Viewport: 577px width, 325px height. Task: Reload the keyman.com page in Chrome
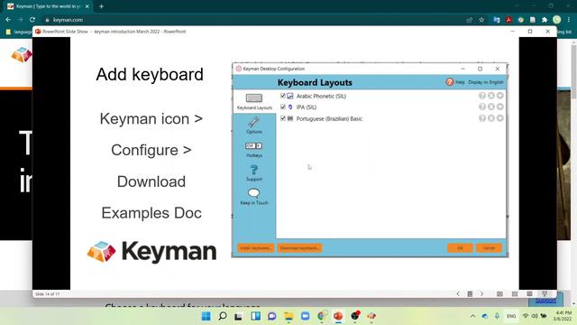tap(32, 20)
